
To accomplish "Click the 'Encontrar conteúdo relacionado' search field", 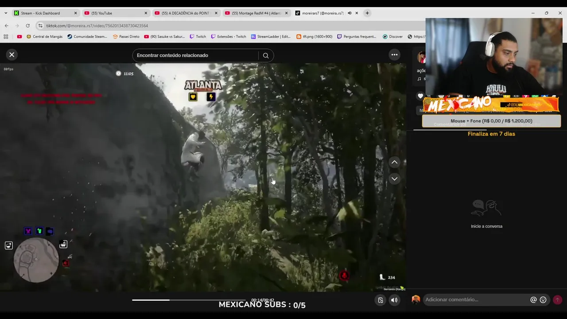I will pos(195,55).
